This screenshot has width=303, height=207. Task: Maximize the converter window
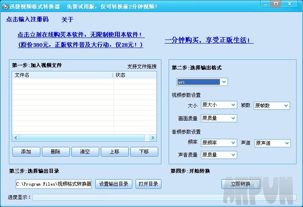coord(276,4)
